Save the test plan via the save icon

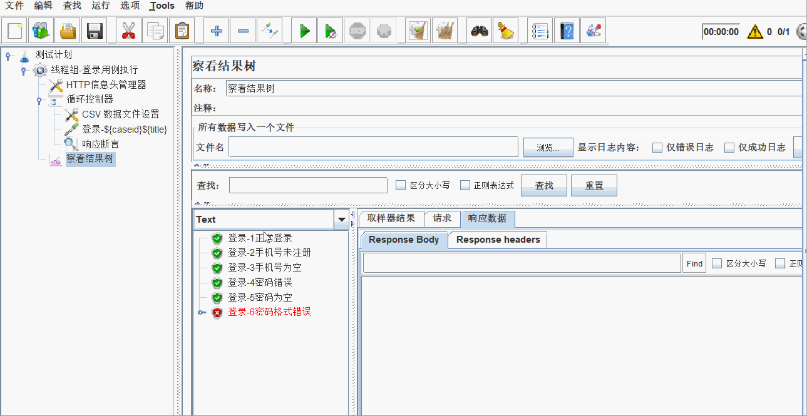click(94, 30)
